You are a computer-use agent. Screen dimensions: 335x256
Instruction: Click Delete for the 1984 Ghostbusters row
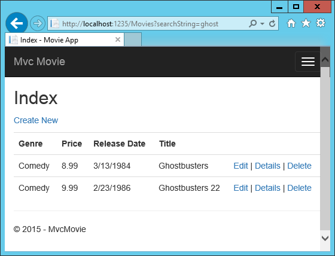[299, 166]
